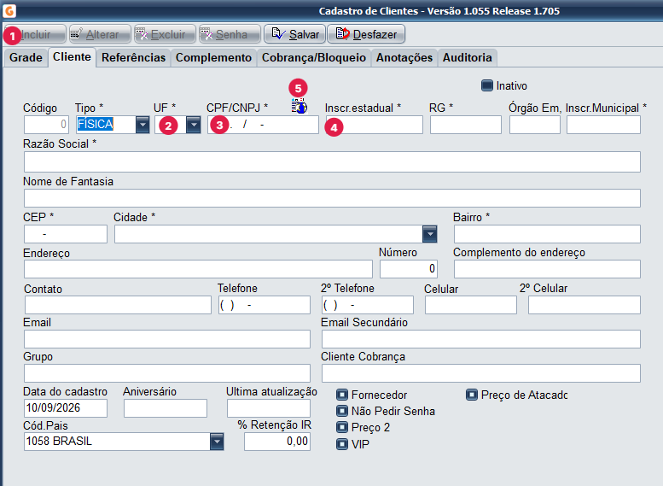Image resolution: width=663 pixels, height=486 pixels.
Task: Open the Anotações tab
Action: pyautogui.click(x=404, y=57)
